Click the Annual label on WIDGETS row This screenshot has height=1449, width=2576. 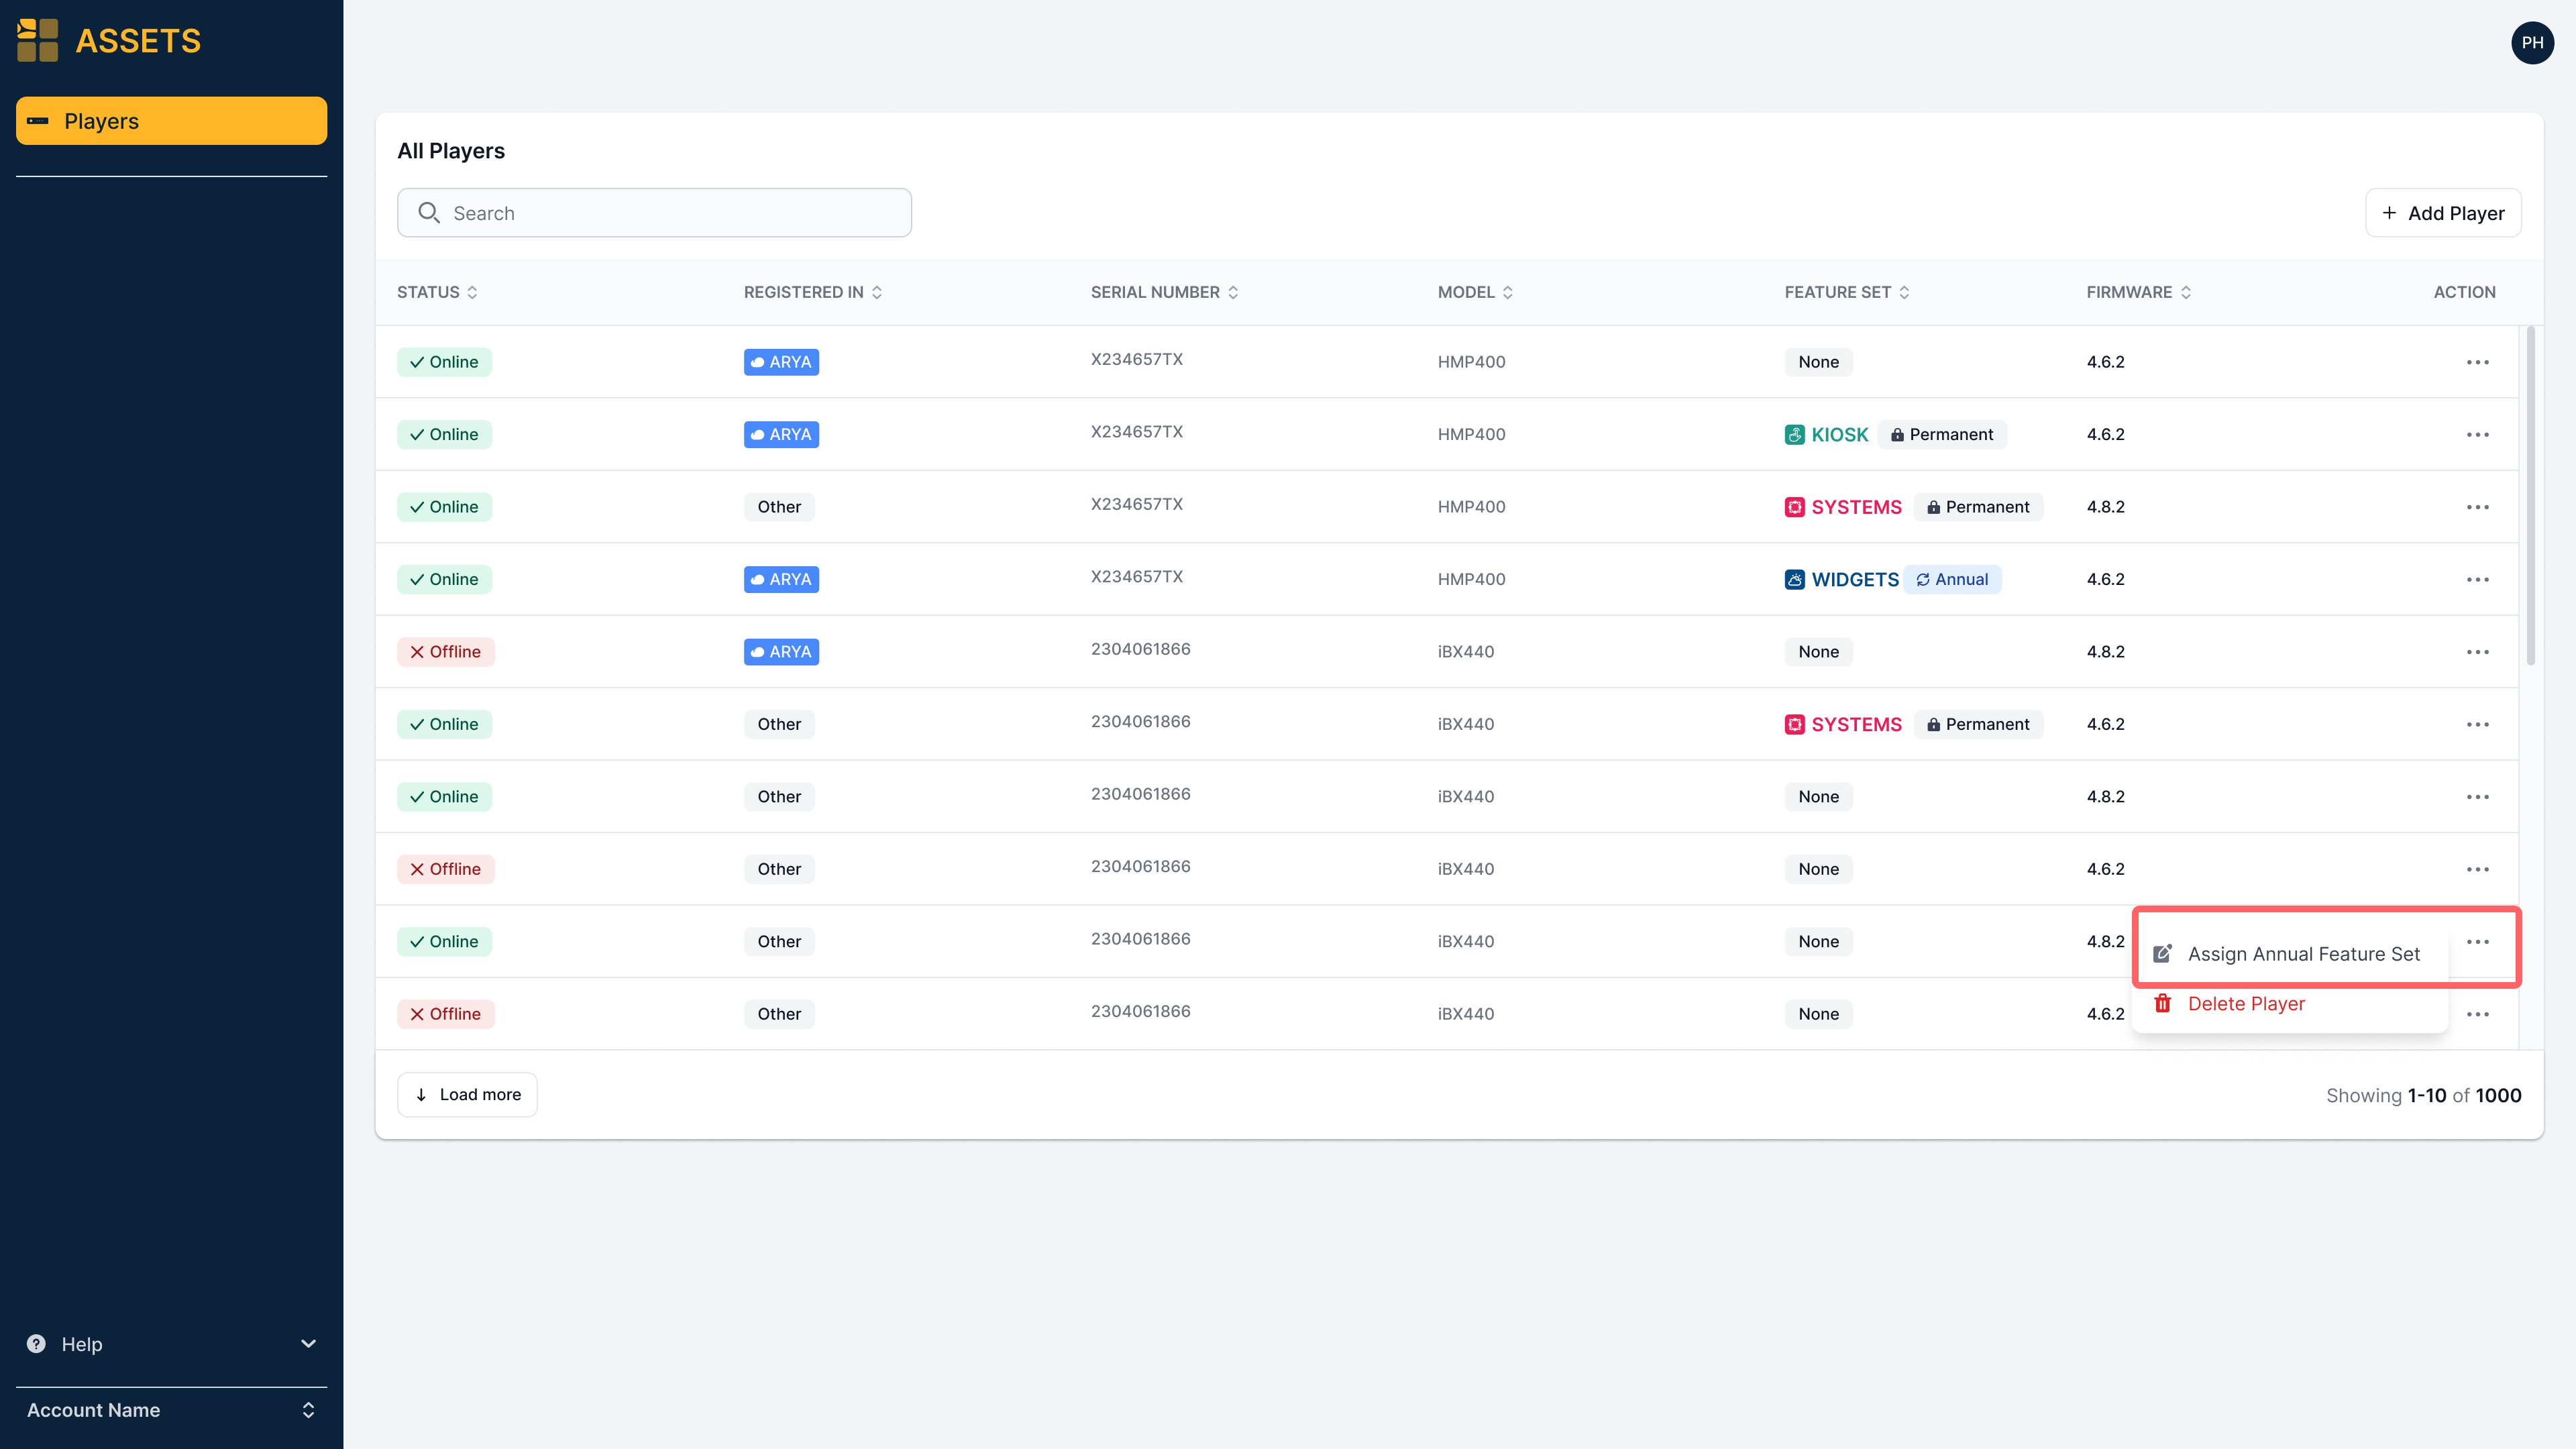click(1961, 580)
